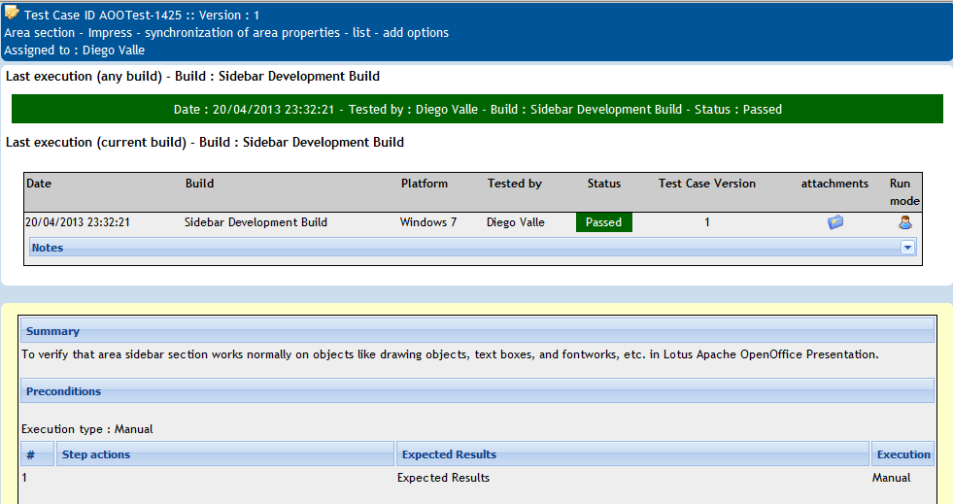Click the step number 1 cell

click(24, 478)
